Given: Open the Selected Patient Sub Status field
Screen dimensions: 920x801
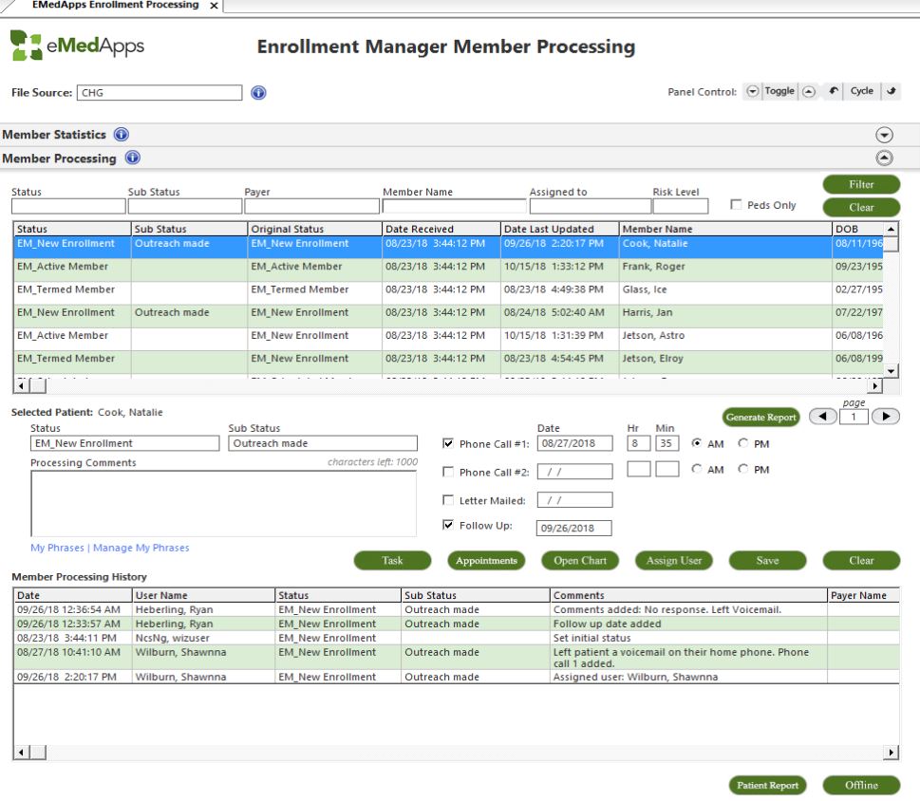Looking at the screenshot, I should pos(323,443).
